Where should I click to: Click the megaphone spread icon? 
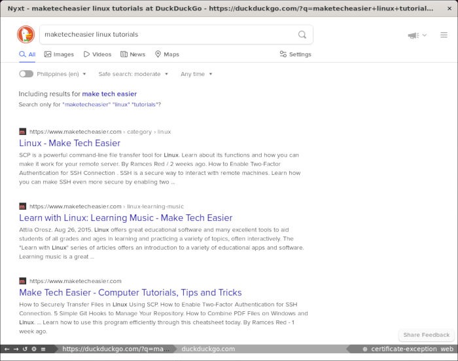[x=414, y=35]
